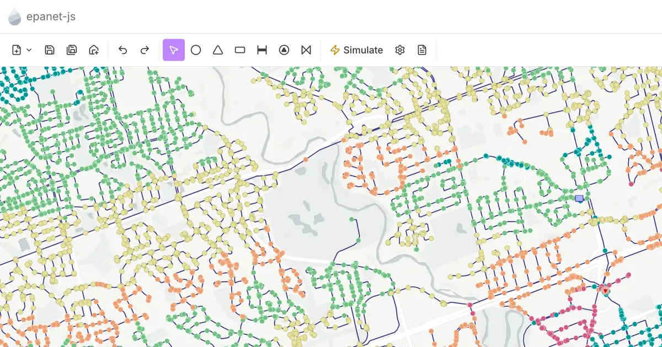This screenshot has width=662, height=347.
Task: Select the Junction circle tool
Action: [x=196, y=50]
